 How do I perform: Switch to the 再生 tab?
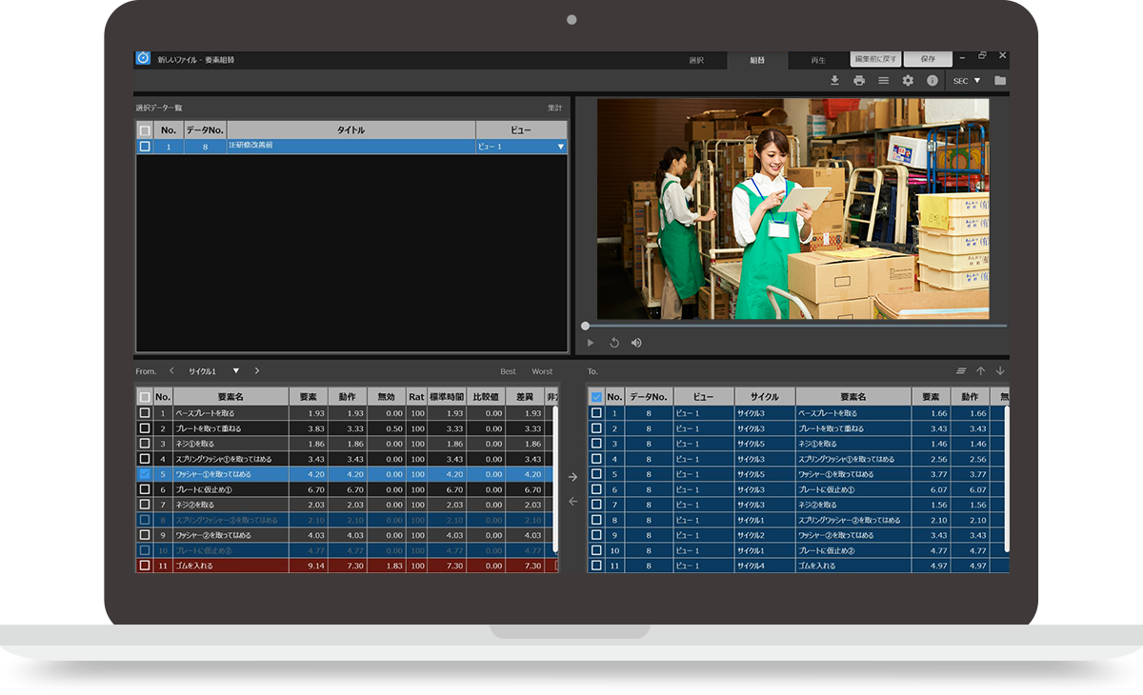[x=818, y=60]
